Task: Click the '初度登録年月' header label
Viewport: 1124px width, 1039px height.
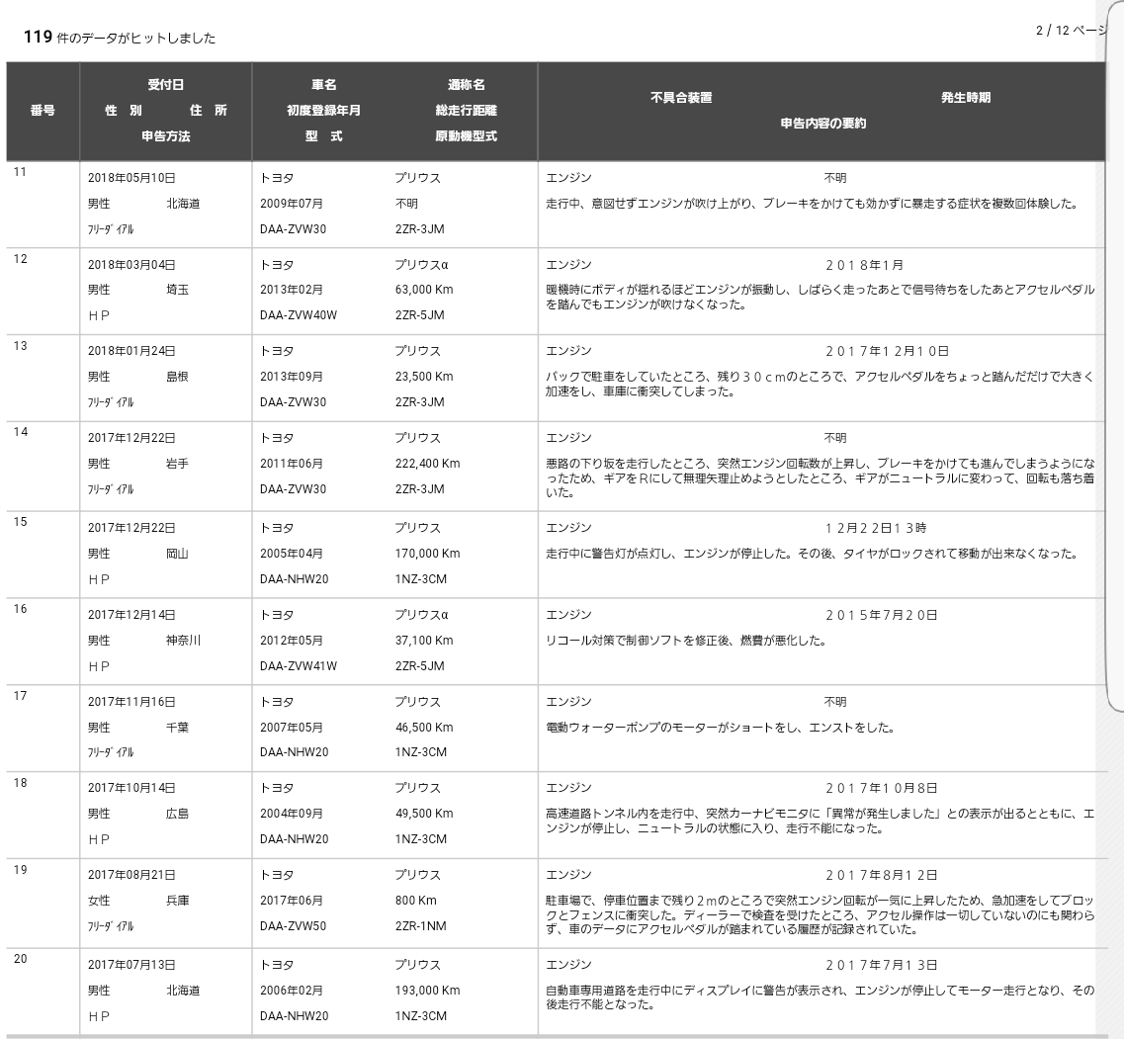Action: coord(323,111)
